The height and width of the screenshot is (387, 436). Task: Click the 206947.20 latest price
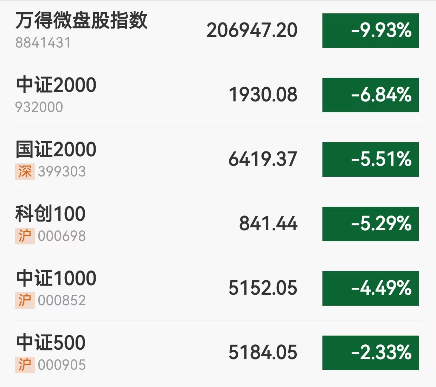252,31
